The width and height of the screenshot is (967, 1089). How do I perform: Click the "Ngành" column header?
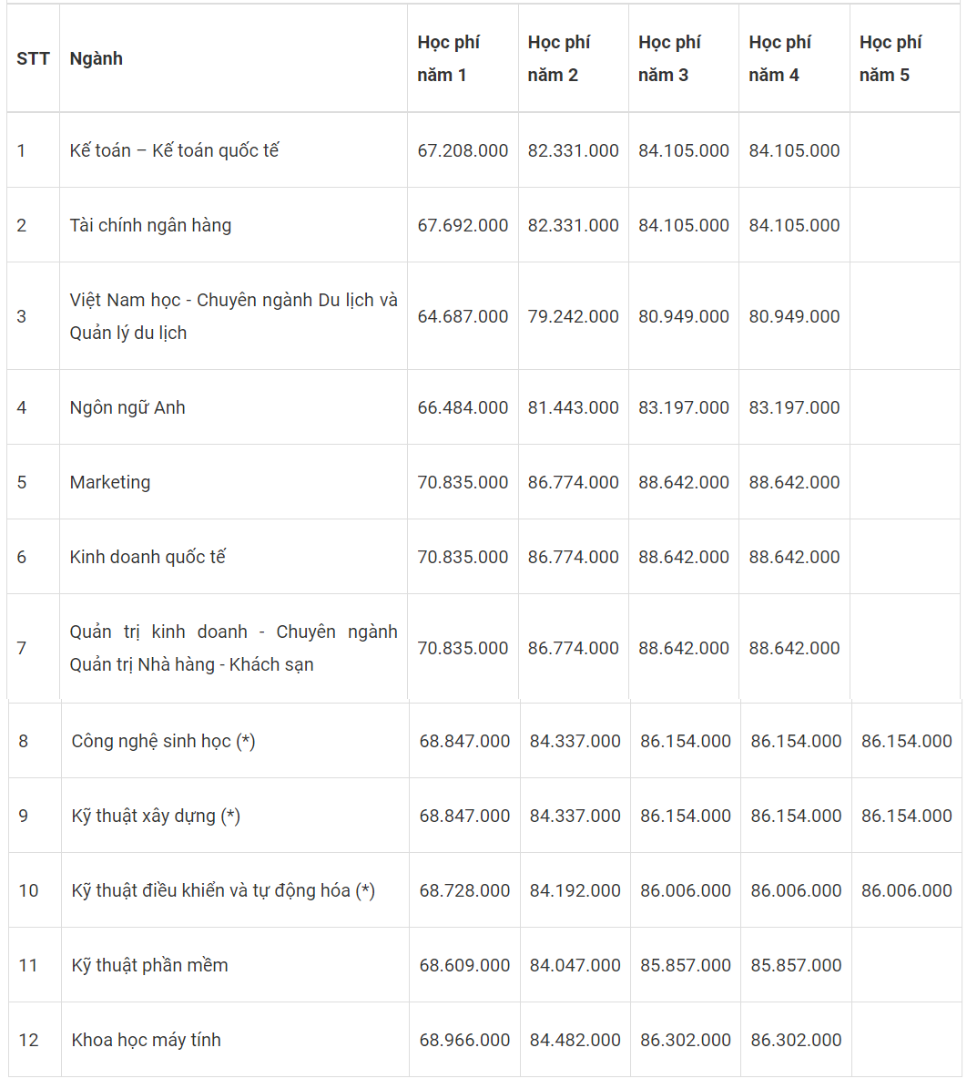(96, 58)
